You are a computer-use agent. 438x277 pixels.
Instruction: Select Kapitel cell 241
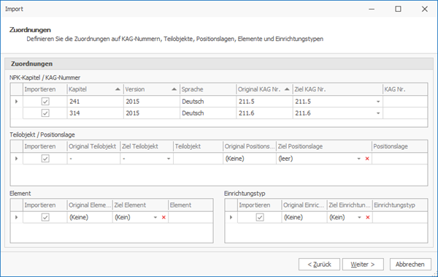[x=95, y=102]
